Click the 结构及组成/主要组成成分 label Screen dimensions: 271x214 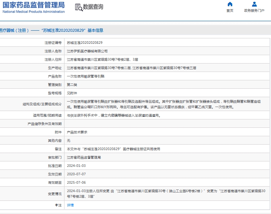click(x=42, y=104)
